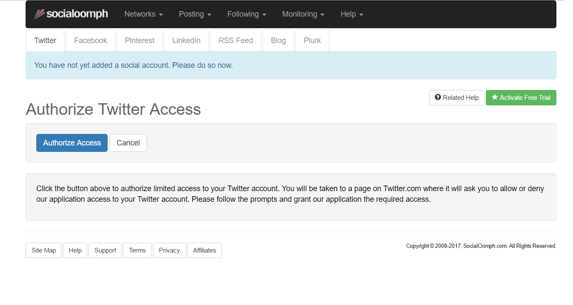Image resolution: width=573 pixels, height=305 pixels.
Task: Click the "Authorize Twitter Access" heading
Action: pyautogui.click(x=113, y=109)
